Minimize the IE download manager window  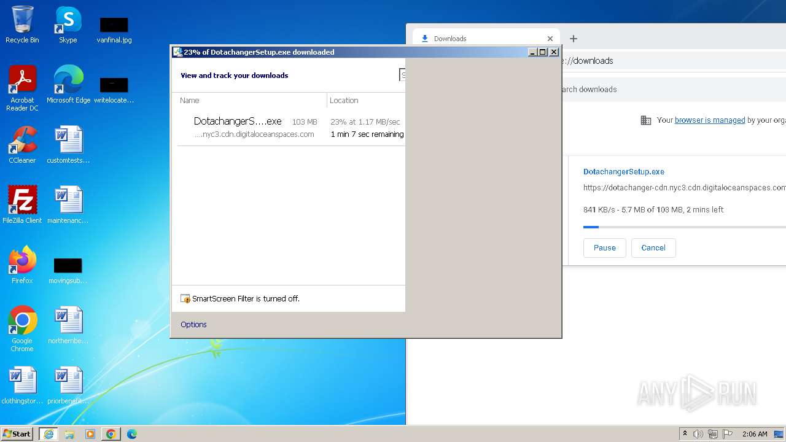533,52
